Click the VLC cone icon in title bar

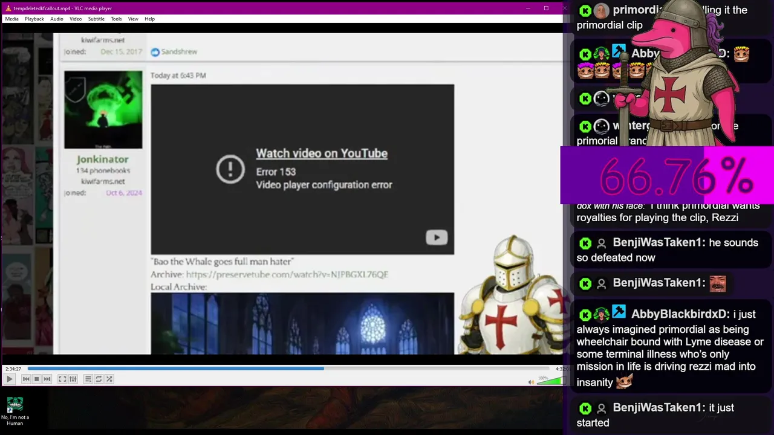pyautogui.click(x=8, y=8)
